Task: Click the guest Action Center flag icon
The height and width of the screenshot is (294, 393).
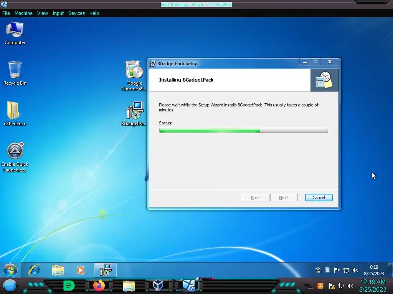Action: (337, 270)
